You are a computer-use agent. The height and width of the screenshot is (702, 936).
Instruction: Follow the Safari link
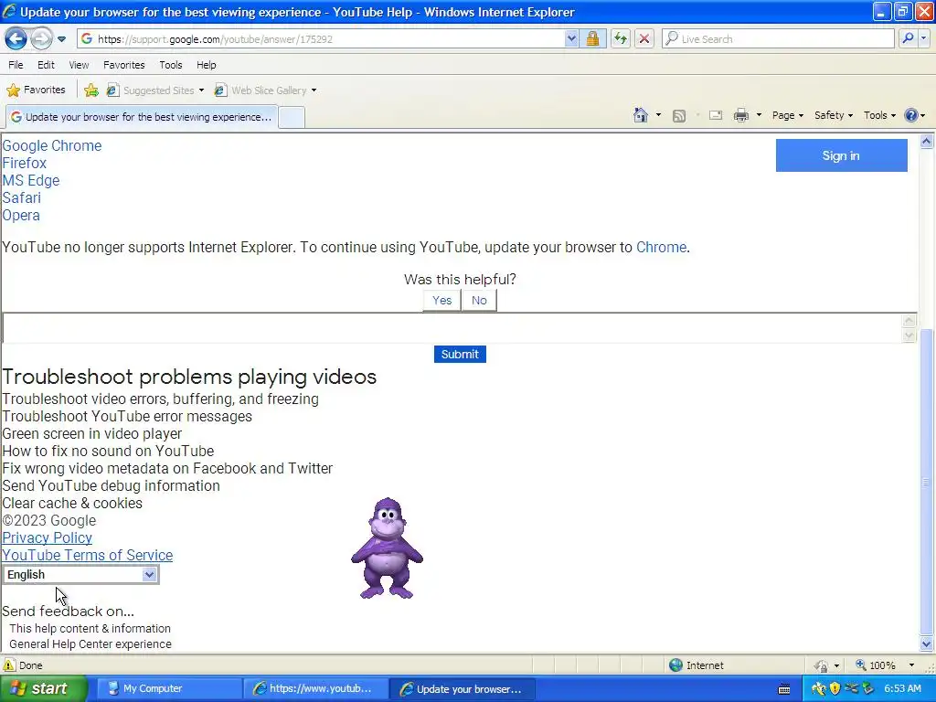coord(22,197)
